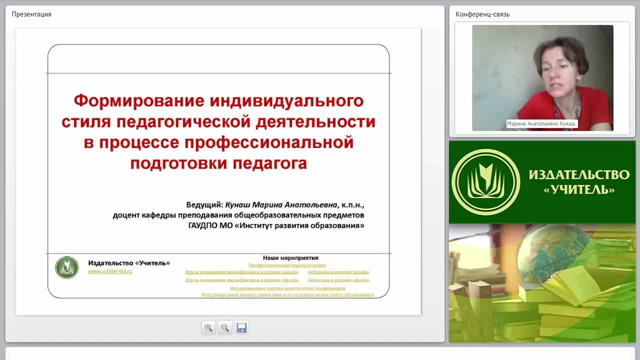
Task: Click the red slide title text
Action: [x=218, y=132]
